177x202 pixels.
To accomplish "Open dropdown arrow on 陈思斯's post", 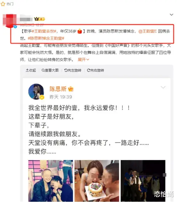I will [163, 87].
